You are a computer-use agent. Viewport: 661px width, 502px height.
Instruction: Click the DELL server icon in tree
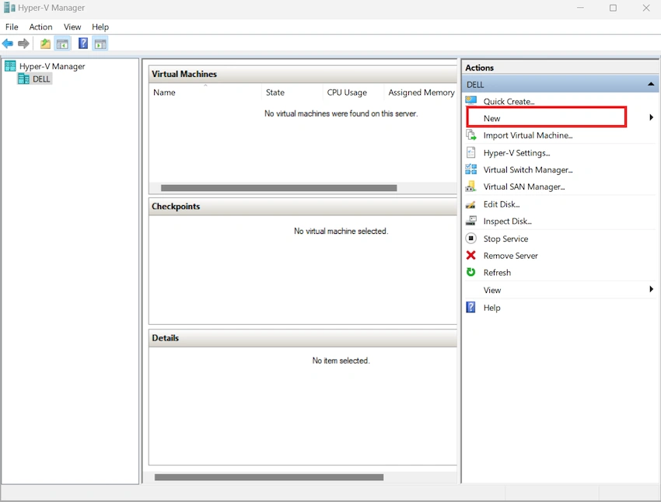pyautogui.click(x=23, y=78)
